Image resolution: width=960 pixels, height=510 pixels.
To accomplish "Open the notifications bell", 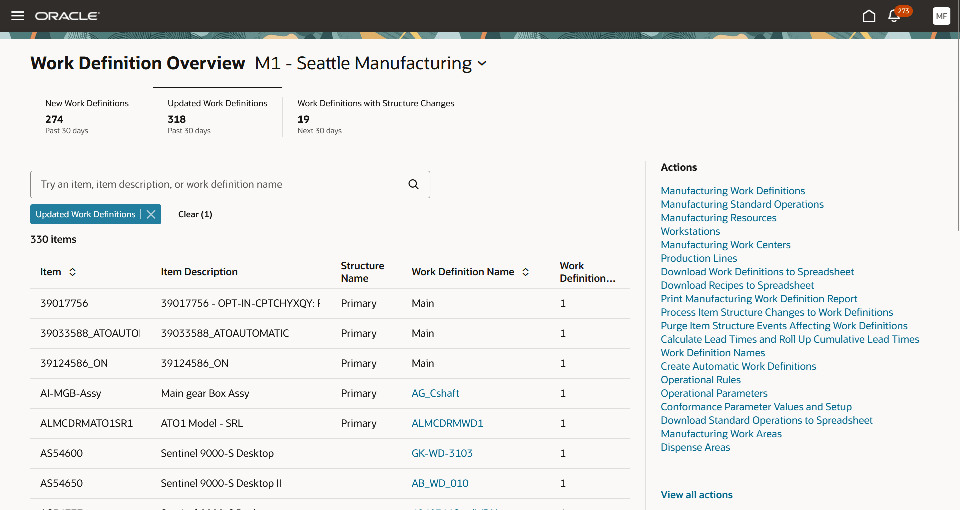I will pyautogui.click(x=894, y=16).
